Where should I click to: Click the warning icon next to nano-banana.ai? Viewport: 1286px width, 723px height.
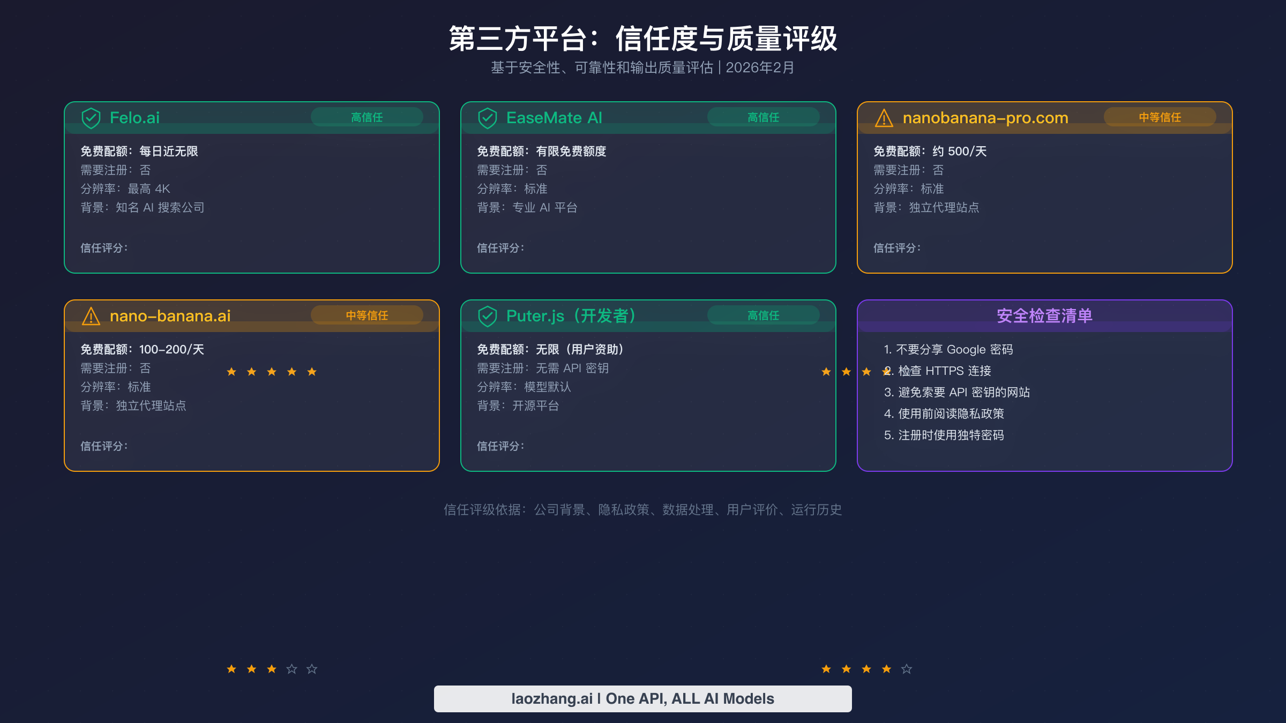pos(92,315)
